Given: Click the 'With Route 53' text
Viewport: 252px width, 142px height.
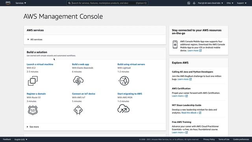Looking at the screenshot, I should pyautogui.click(x=33, y=97).
